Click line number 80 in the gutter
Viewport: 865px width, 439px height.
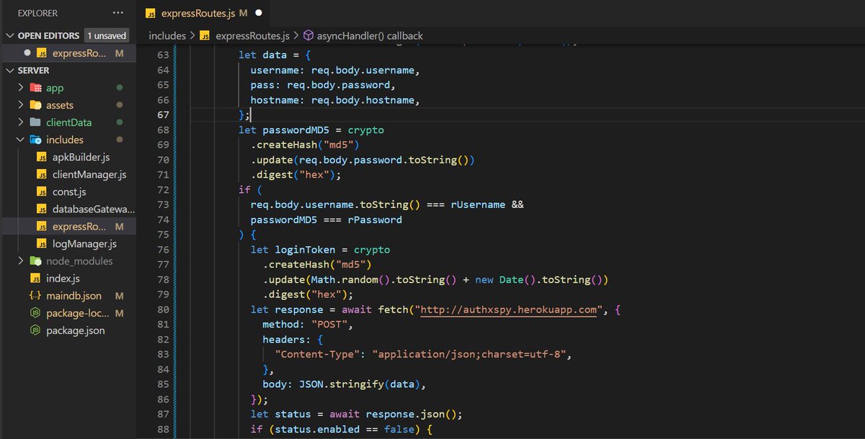click(162, 309)
